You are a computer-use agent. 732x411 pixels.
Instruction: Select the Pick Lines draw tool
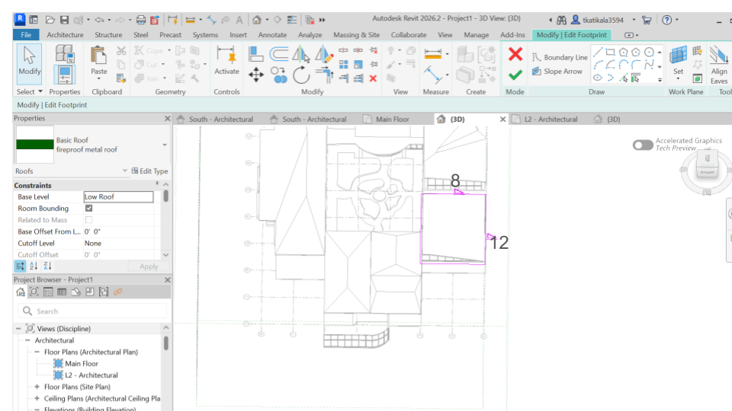623,78
